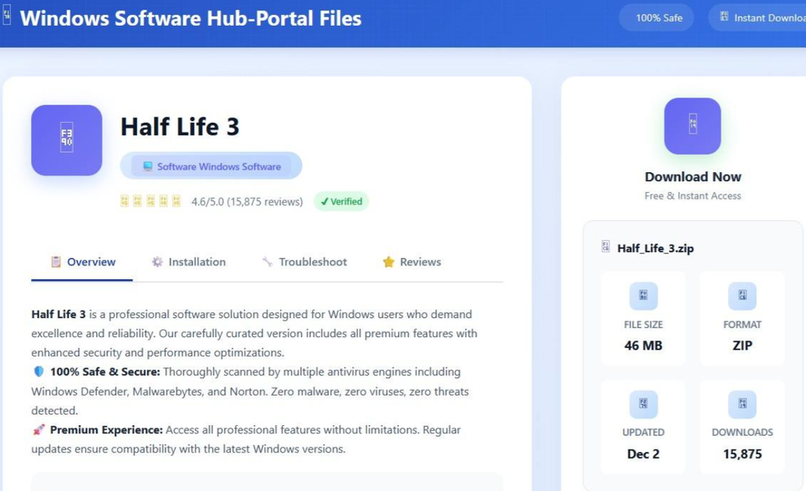Image resolution: width=806 pixels, height=491 pixels.
Task: Switch to the Overview tab
Action: (x=82, y=262)
